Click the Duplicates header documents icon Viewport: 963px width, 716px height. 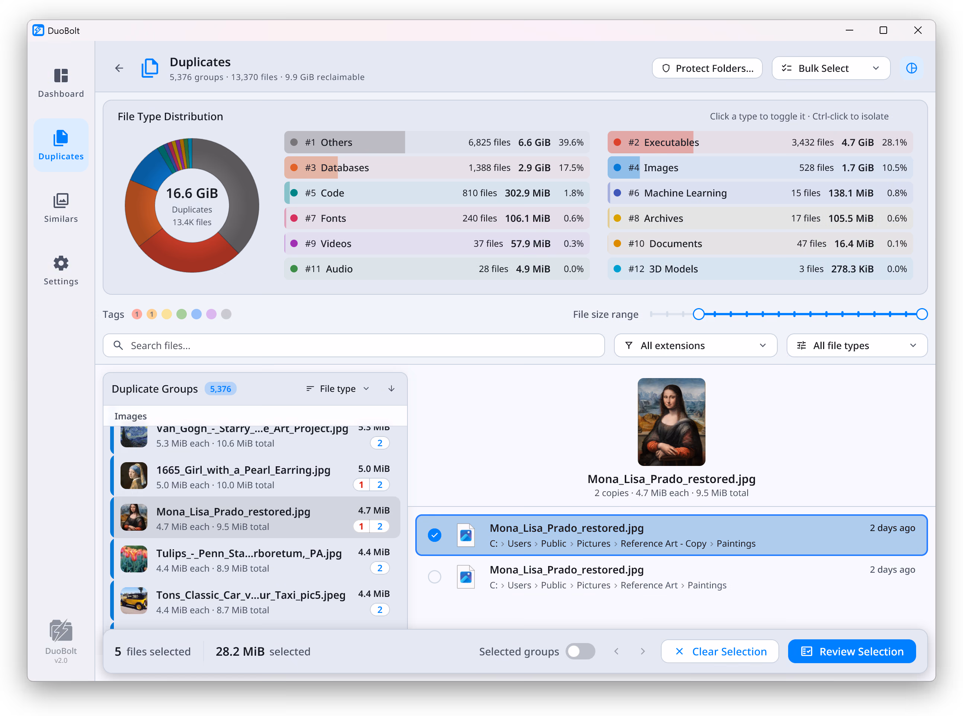150,68
